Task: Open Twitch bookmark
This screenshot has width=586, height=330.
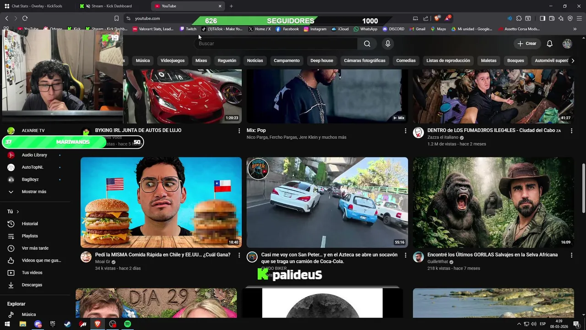Action: click(188, 29)
